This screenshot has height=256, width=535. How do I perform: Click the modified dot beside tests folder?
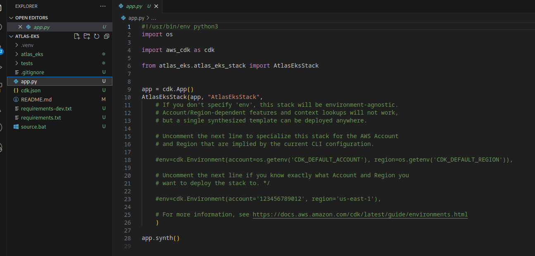[104, 63]
